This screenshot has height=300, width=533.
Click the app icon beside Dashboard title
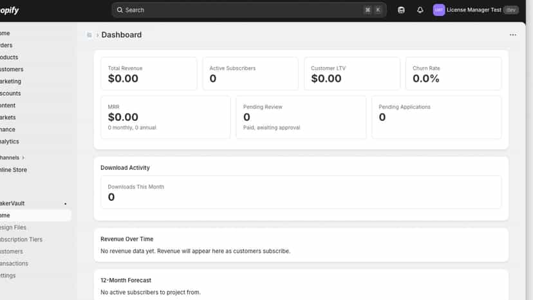pyautogui.click(x=89, y=35)
